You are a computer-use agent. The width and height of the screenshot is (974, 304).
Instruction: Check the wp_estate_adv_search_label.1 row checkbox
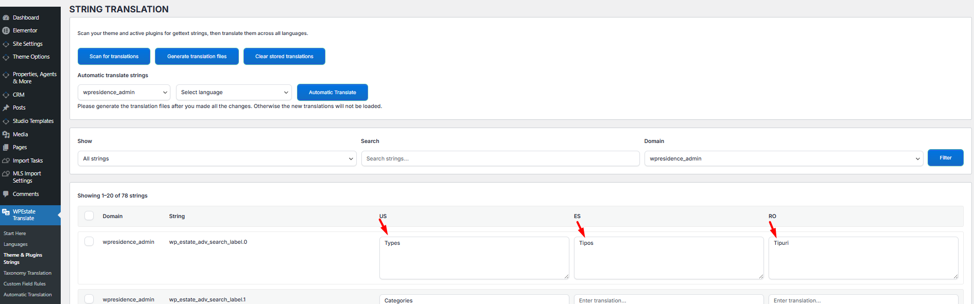tap(89, 299)
